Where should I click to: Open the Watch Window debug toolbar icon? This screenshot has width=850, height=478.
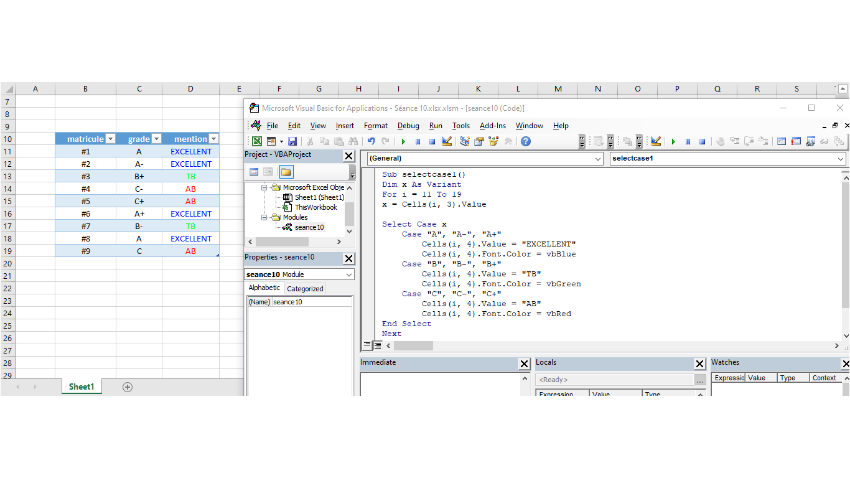coord(810,141)
